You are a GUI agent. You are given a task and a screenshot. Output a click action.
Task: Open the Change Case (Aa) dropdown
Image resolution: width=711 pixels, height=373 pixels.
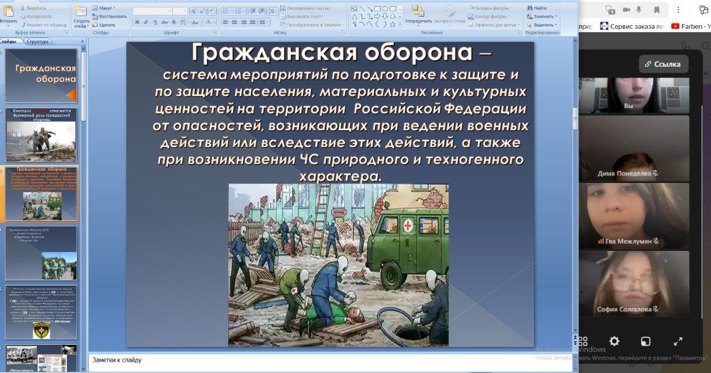pyautogui.click(x=197, y=22)
